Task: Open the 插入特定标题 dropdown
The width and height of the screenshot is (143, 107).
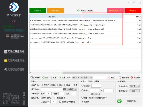Action: click(70, 89)
